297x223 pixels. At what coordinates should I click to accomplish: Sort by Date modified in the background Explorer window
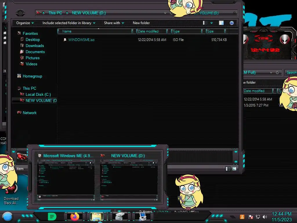click(x=258, y=91)
